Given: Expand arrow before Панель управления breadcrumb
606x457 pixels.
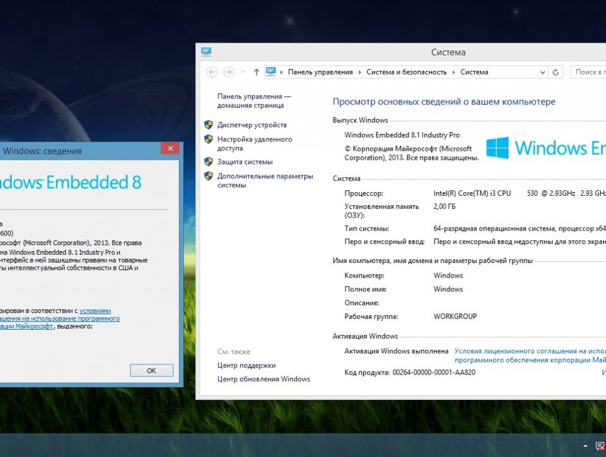Looking at the screenshot, I should click(281, 72).
